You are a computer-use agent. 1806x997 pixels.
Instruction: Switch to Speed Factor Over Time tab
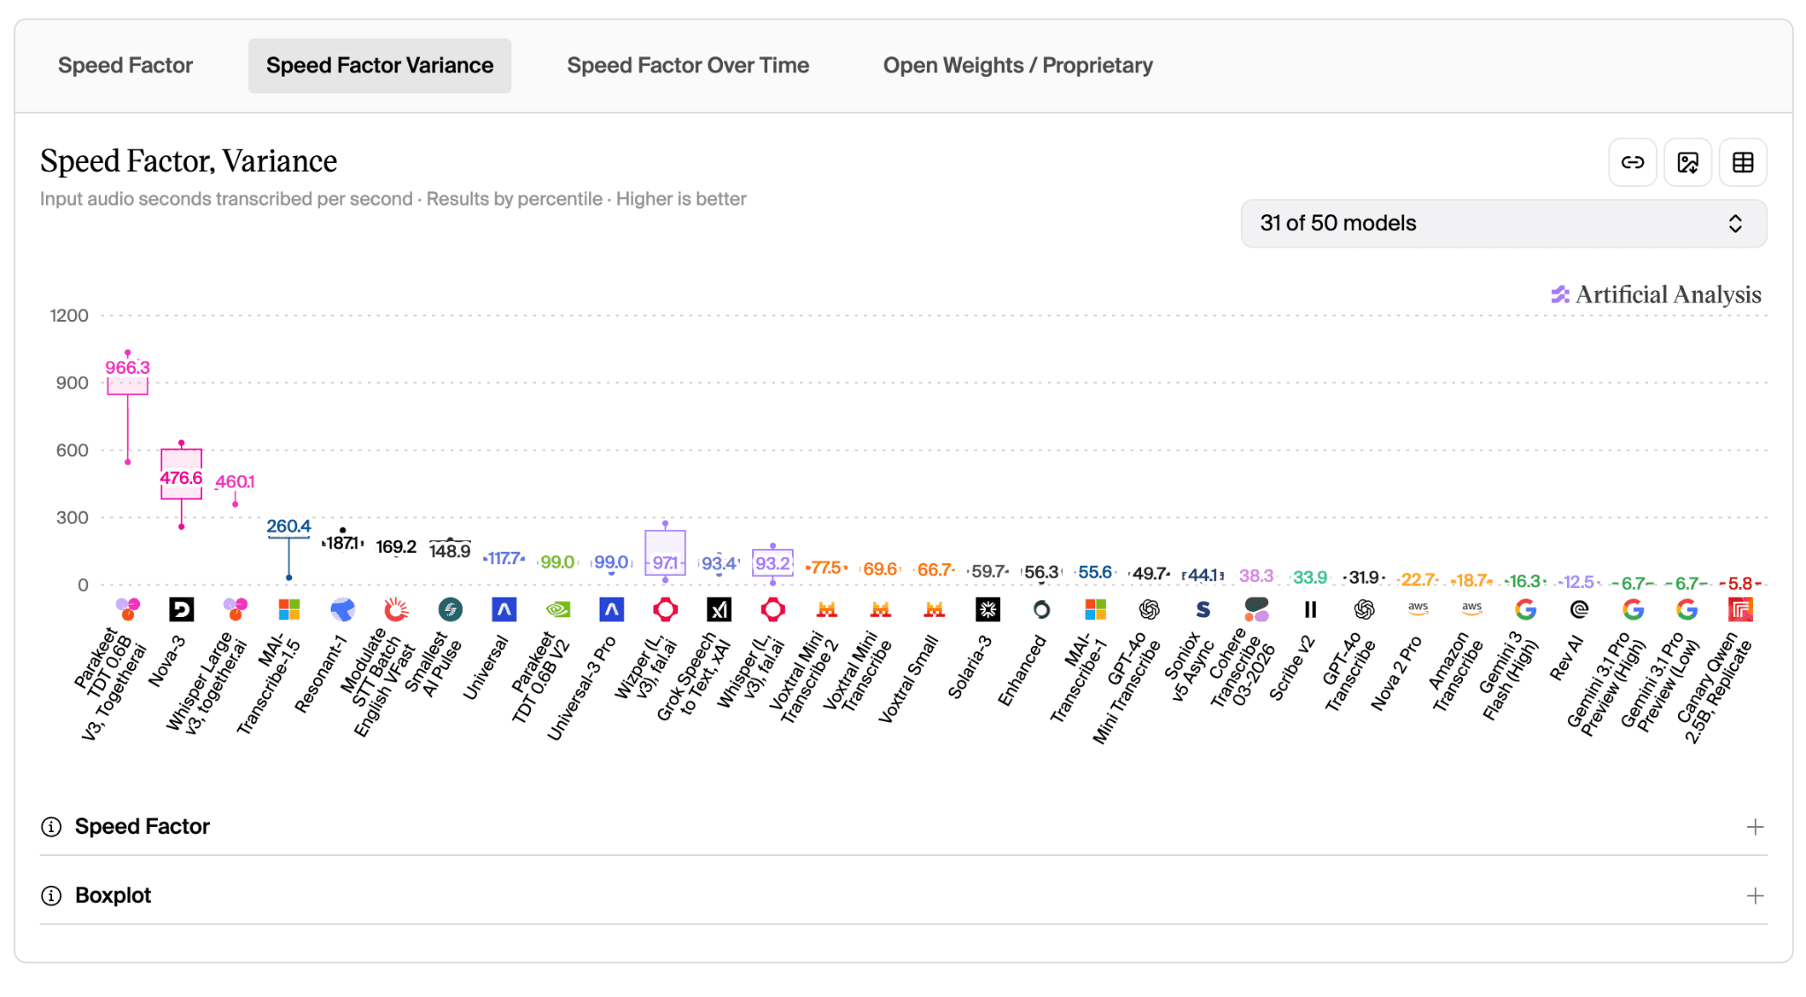pos(688,65)
